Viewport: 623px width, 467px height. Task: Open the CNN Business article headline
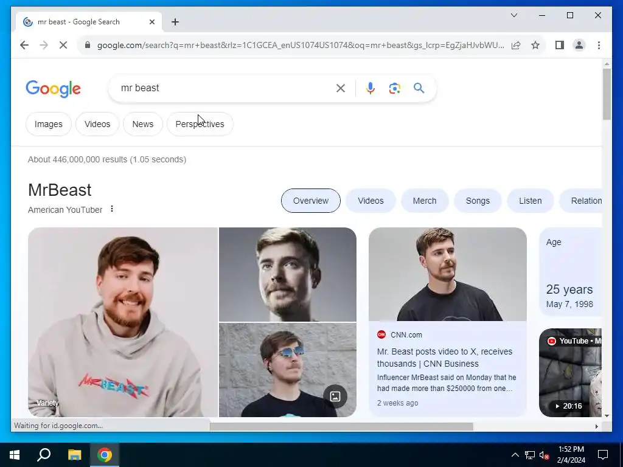point(445,358)
